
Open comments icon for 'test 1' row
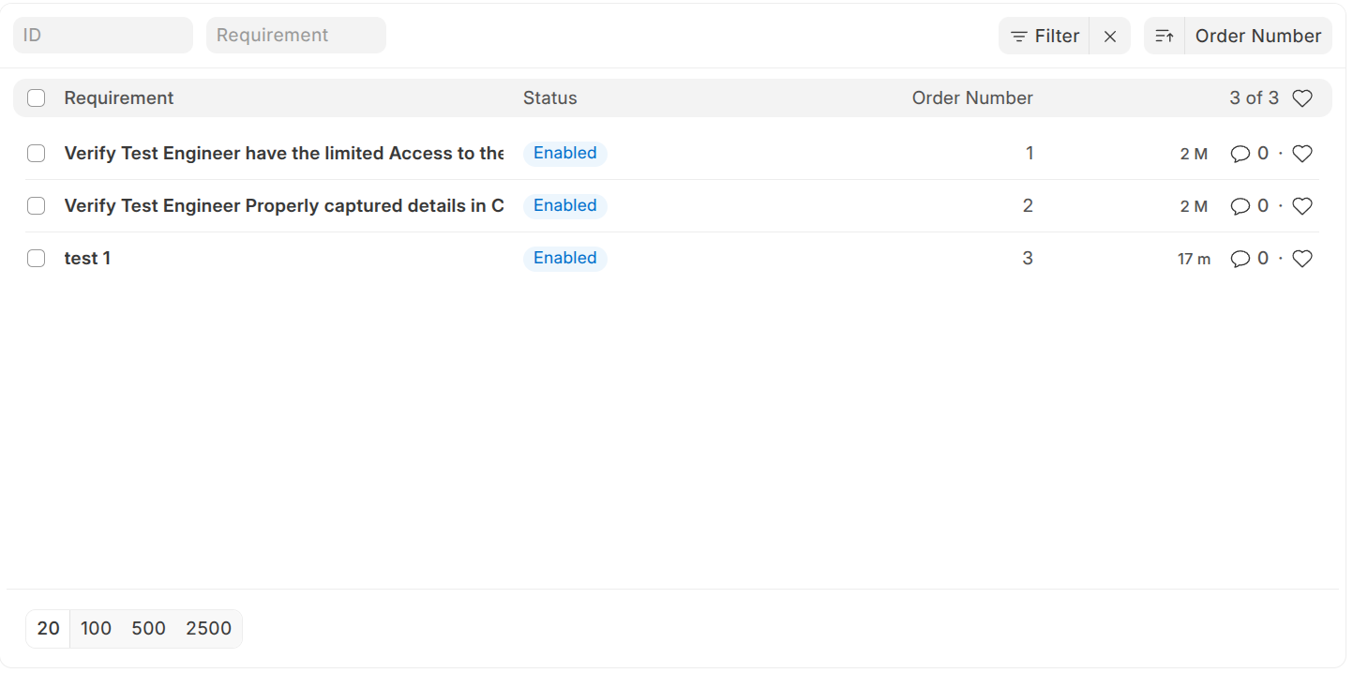pyautogui.click(x=1240, y=259)
